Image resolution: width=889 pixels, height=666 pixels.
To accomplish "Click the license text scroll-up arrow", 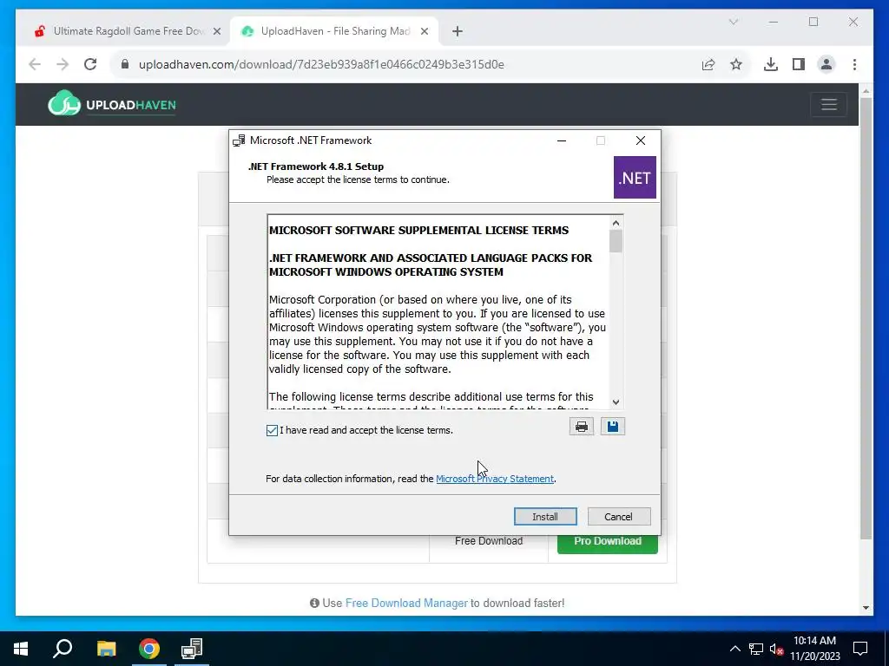I will click(x=616, y=223).
